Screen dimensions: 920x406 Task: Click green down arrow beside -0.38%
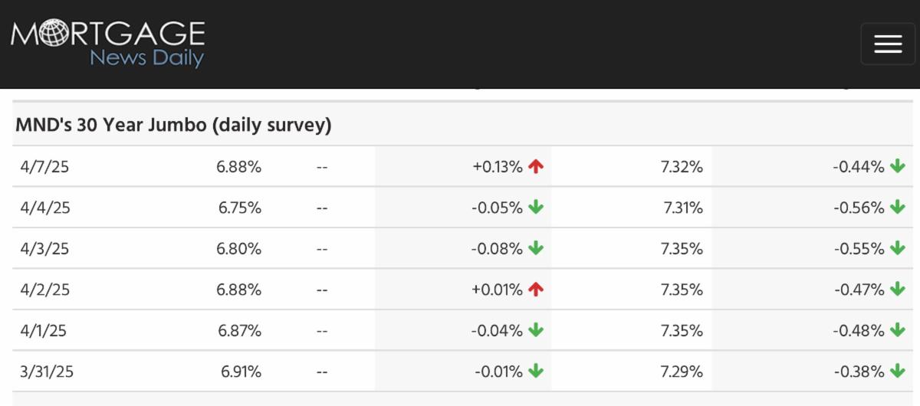[898, 372]
